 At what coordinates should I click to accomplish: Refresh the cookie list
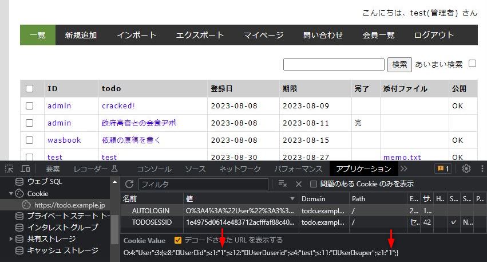coord(129,184)
